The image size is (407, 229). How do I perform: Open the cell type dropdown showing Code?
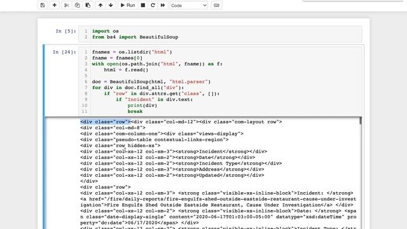(189, 5)
